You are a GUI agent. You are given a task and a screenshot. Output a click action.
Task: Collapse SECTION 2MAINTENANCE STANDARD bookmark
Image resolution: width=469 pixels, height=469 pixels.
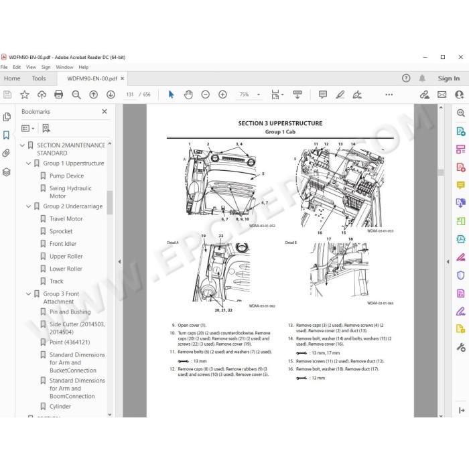(22, 145)
